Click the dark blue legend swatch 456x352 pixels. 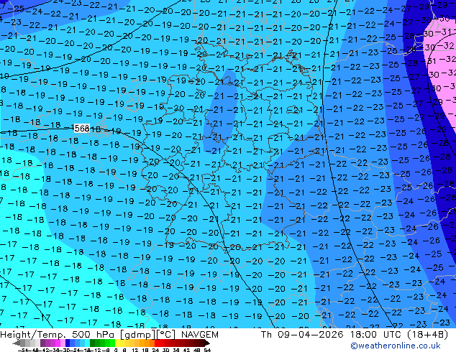click(68, 343)
